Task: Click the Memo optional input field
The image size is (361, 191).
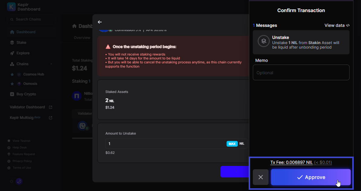Action: point(301,72)
